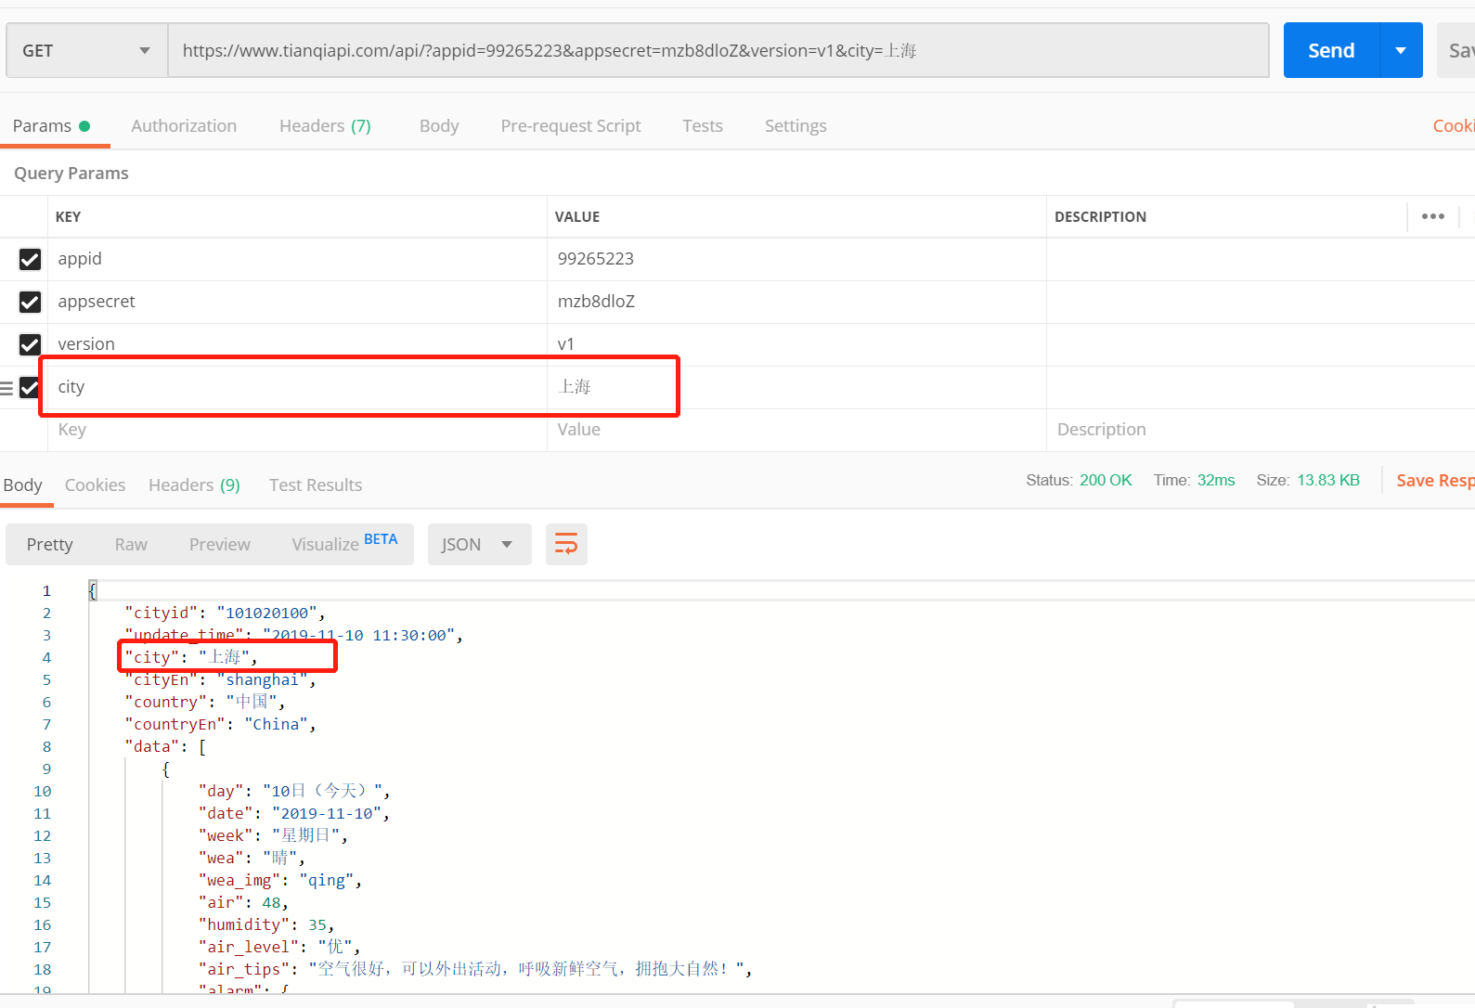Uncheck the version parameter checkbox
This screenshot has height=1008, width=1475.
30,344
